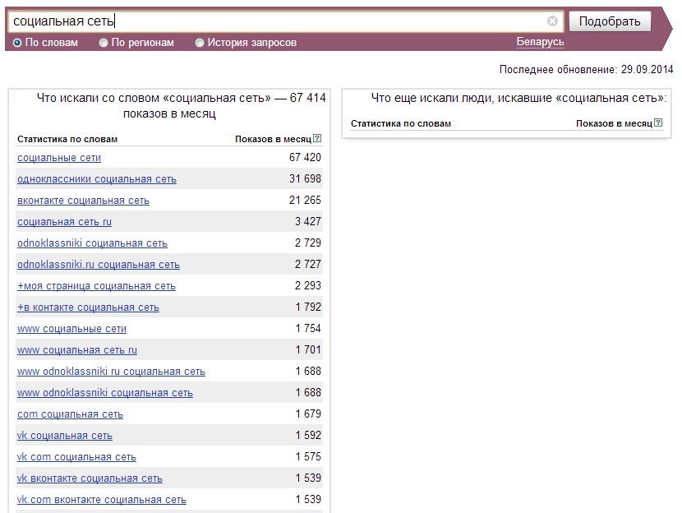This screenshot has height=513, width=682.
Task: Click heading 'Что искали со словом «социальная сеть»'
Action: tap(154, 98)
